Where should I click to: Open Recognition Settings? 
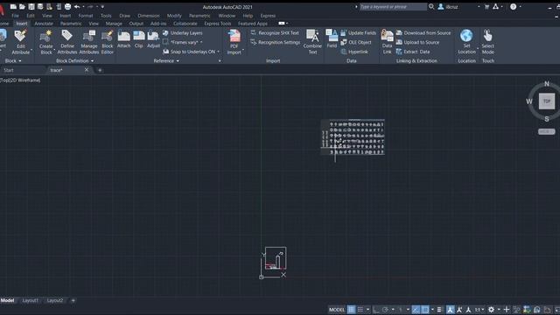tap(275, 42)
